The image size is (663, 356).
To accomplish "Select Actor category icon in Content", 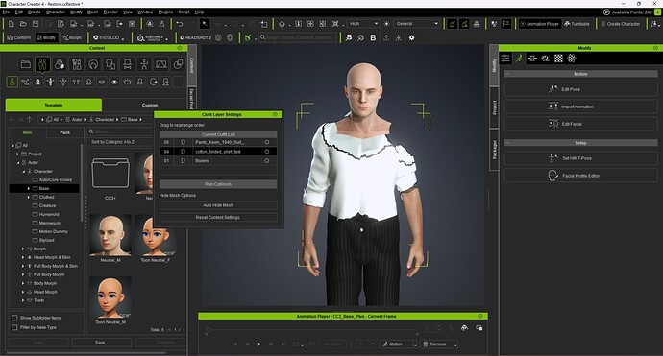I will (x=42, y=64).
